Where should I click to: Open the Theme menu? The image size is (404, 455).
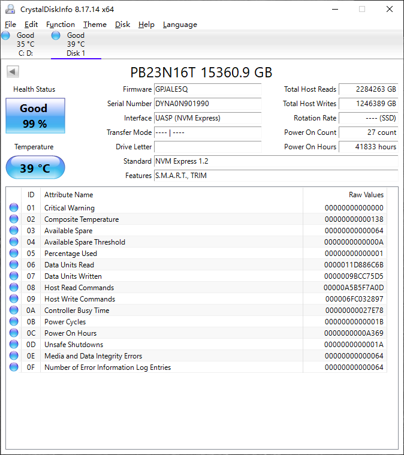tap(95, 25)
